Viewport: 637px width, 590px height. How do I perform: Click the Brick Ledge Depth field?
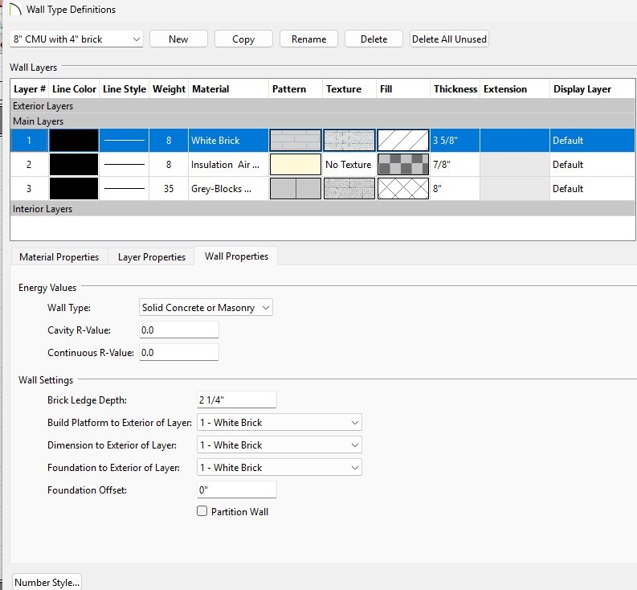point(237,399)
